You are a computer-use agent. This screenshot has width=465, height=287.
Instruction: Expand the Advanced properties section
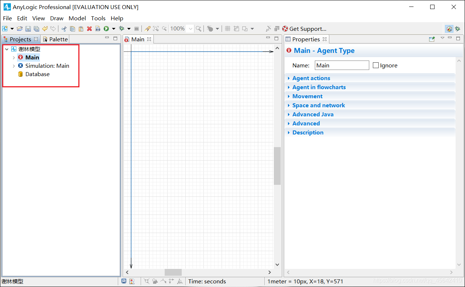[x=370, y=124]
